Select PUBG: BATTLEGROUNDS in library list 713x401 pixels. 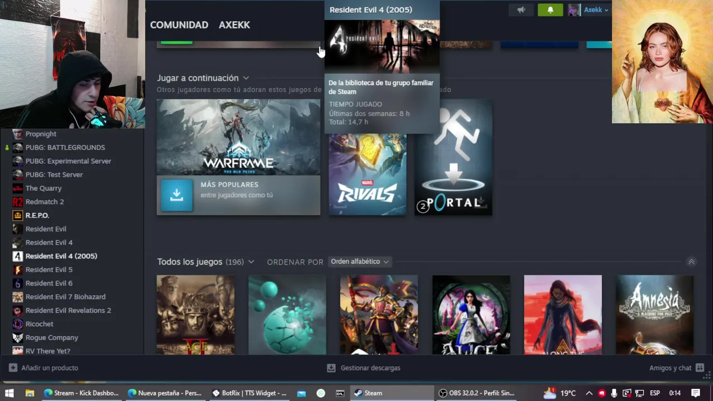pos(65,148)
